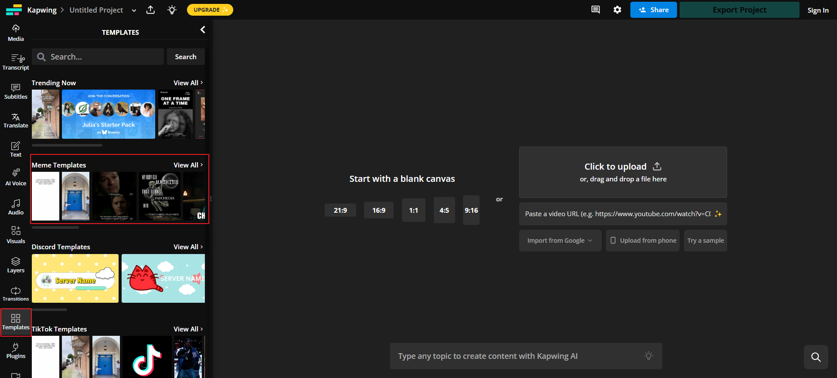Select 1:1 aspect ratio canvas
837x378 pixels.
point(414,210)
